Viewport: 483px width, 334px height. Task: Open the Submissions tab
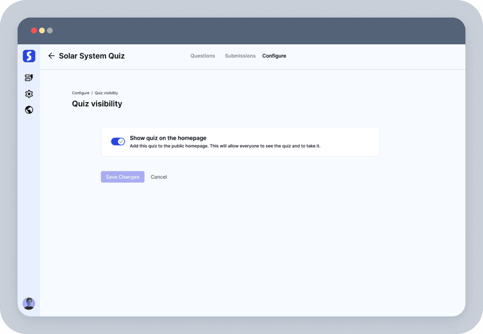[240, 56]
